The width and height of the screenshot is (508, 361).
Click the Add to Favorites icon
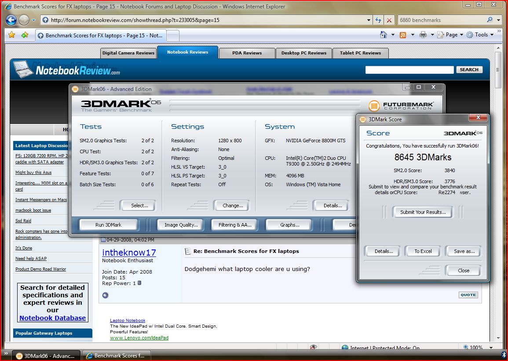(25, 35)
